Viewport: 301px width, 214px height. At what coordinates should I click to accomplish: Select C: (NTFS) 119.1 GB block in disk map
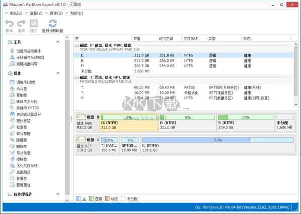pyautogui.click(x=218, y=145)
